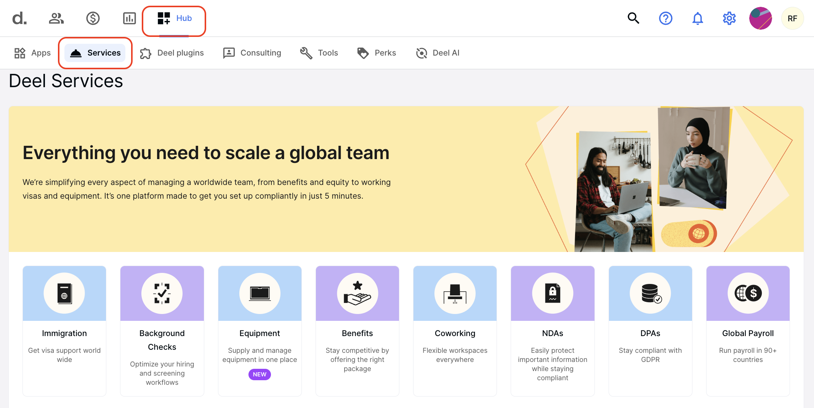Click the Immigration passport icon
The height and width of the screenshot is (408, 814).
click(x=64, y=293)
